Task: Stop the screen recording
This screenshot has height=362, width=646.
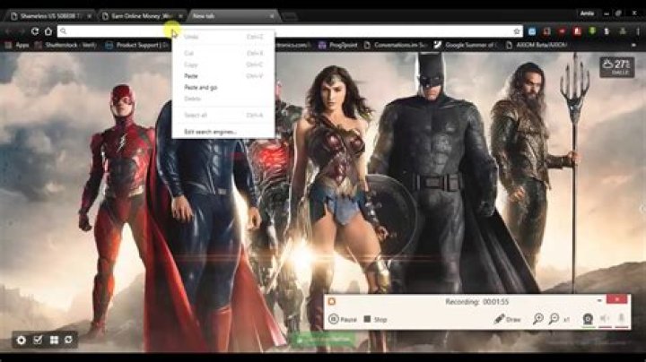Action: [x=375, y=319]
